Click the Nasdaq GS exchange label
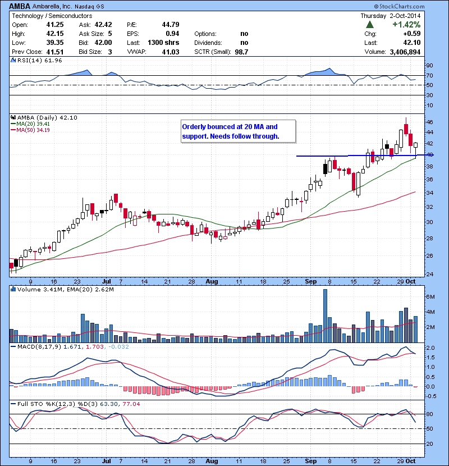The width and height of the screenshot is (449, 466). click(89, 7)
